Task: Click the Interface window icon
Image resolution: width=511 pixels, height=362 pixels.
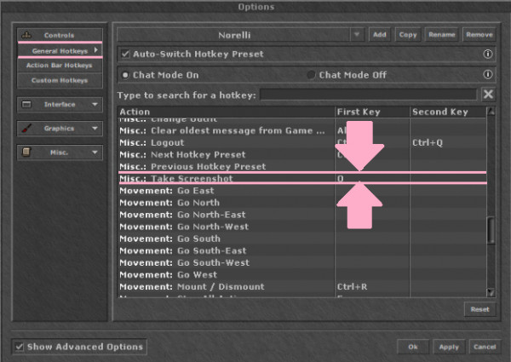Action: (26, 104)
